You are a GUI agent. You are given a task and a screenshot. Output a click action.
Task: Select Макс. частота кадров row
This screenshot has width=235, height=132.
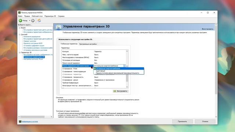pyautogui.click(x=94, y=55)
